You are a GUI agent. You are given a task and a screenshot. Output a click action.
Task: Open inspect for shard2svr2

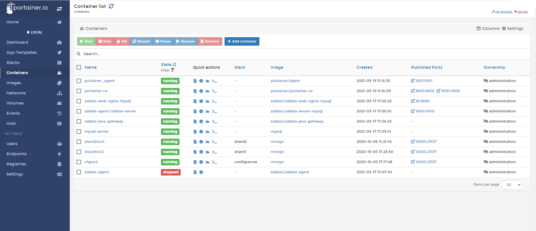click(x=201, y=142)
